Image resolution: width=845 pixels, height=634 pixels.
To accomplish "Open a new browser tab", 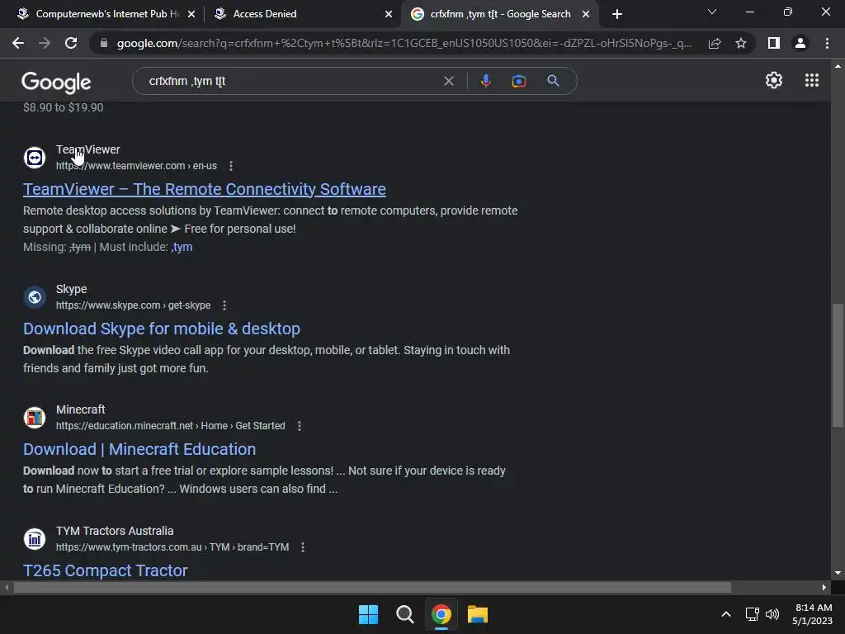I will pos(617,14).
